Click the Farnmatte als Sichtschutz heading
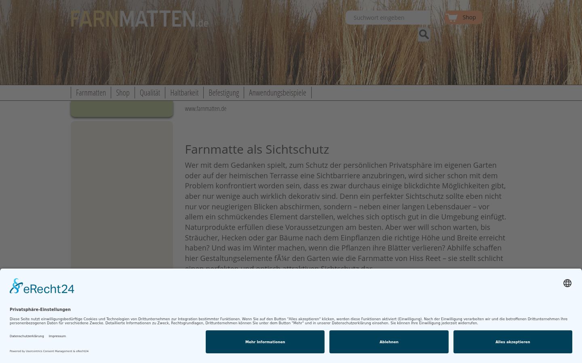The height and width of the screenshot is (363, 582). coord(257,149)
